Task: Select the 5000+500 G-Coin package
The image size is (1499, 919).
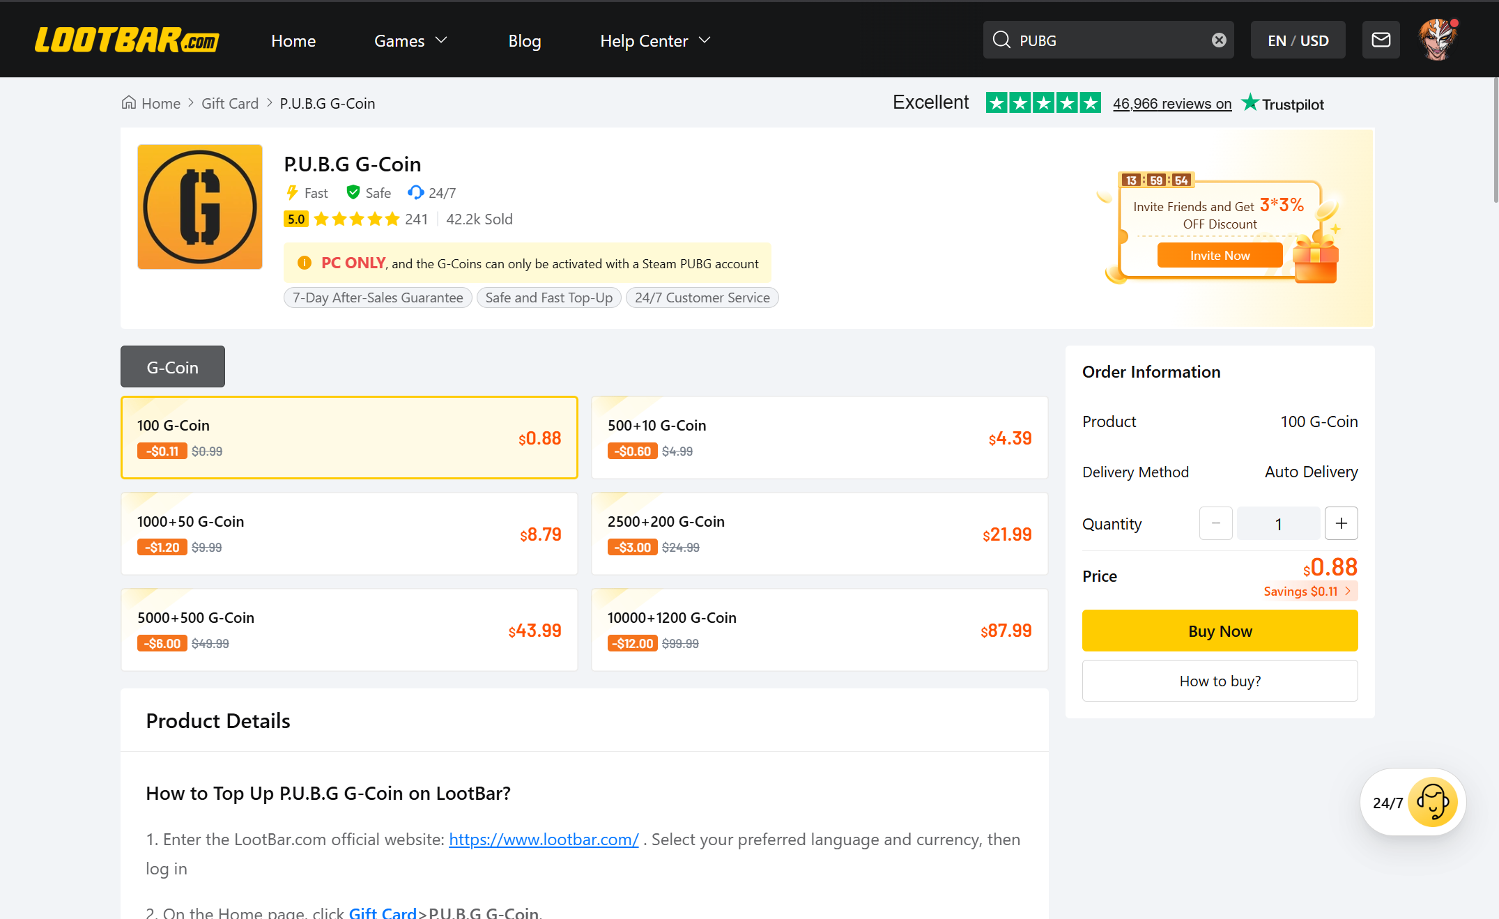Action: [x=349, y=630]
